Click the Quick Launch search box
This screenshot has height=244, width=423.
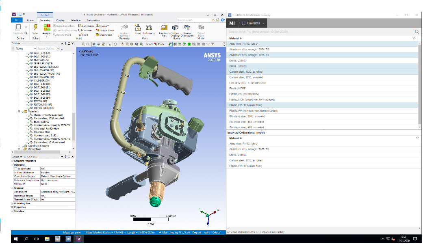point(194,20)
